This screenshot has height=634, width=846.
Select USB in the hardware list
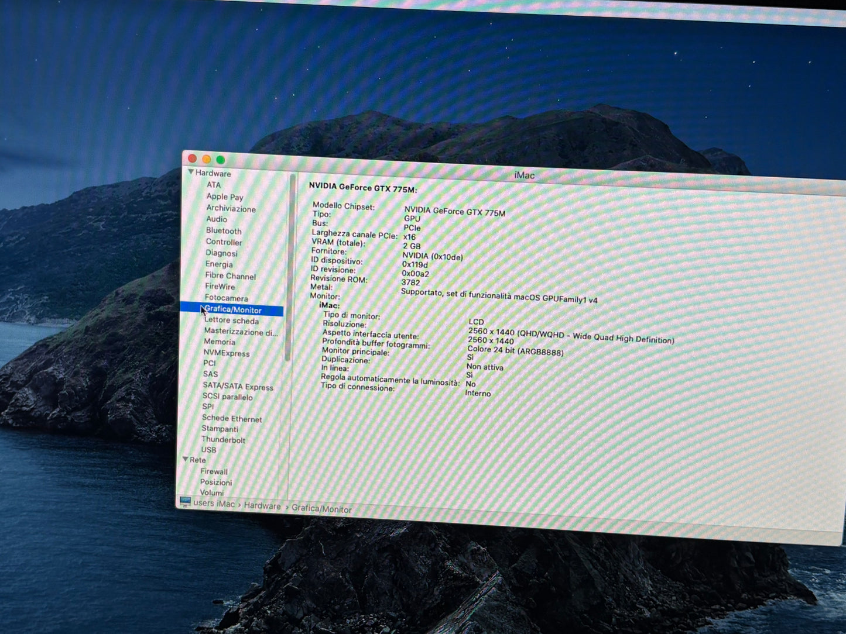pos(209,450)
